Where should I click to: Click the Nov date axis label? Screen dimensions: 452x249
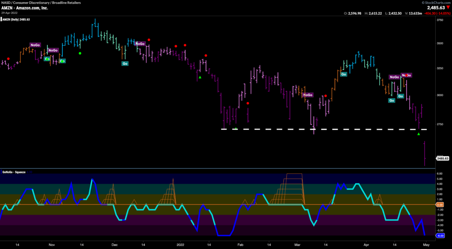(x=51, y=245)
